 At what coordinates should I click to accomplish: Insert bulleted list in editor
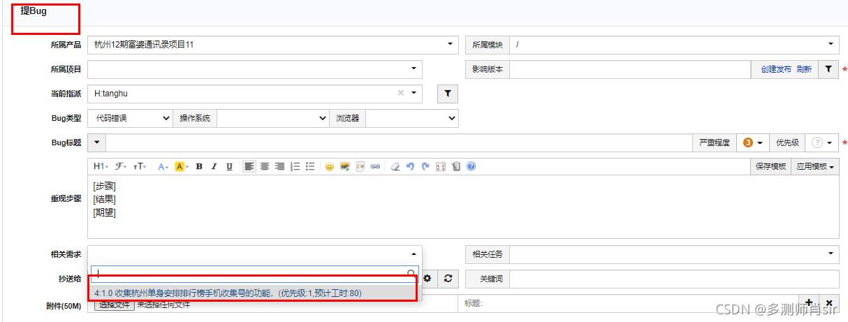310,166
